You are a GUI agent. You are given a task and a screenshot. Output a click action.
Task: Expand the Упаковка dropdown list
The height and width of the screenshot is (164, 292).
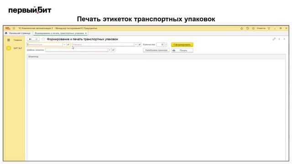pos(136,45)
